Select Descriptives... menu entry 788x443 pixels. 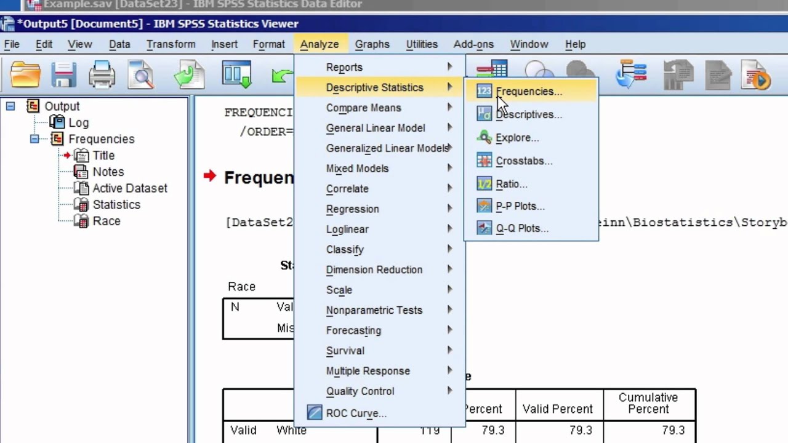(529, 114)
